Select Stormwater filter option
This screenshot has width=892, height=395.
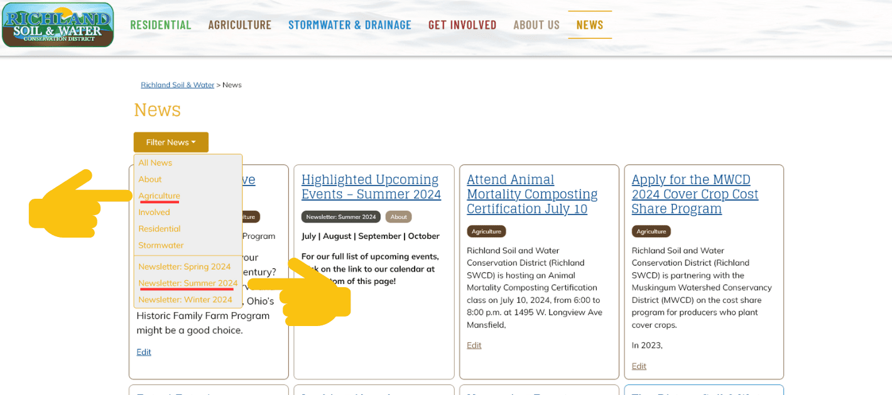point(161,245)
